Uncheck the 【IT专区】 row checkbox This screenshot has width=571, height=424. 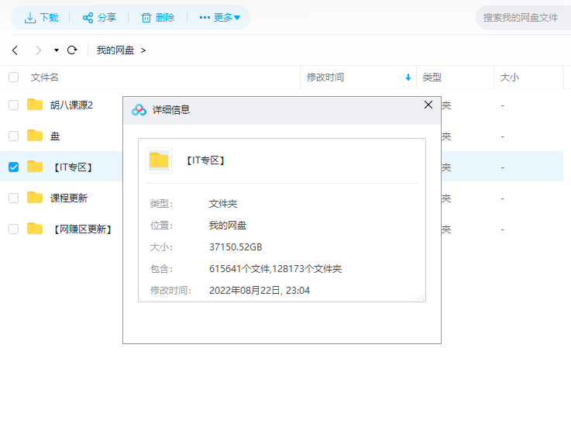tap(13, 167)
